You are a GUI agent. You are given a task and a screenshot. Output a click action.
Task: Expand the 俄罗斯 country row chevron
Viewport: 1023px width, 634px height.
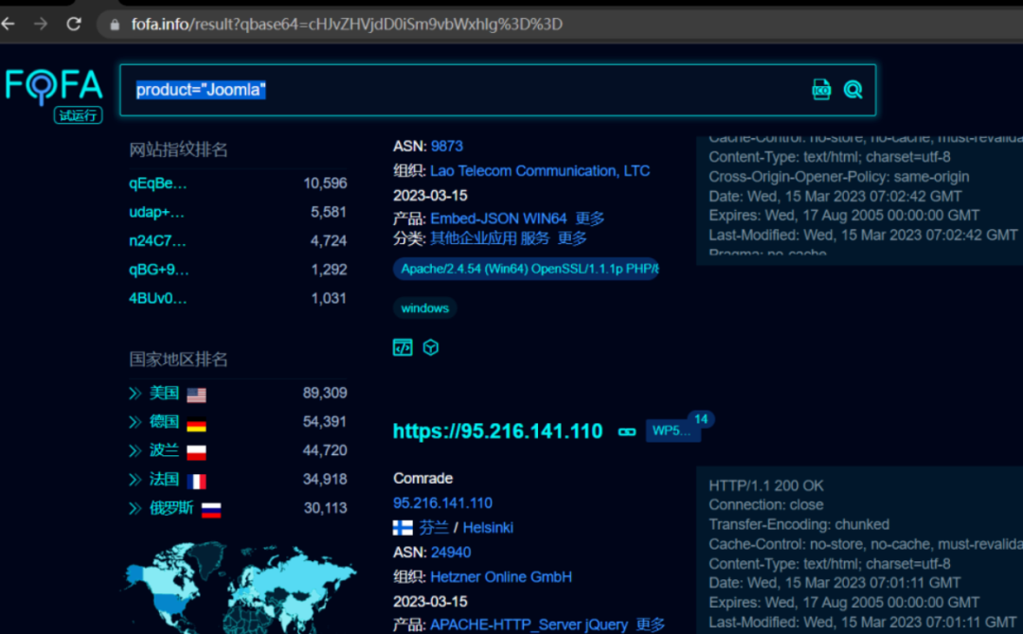pyautogui.click(x=135, y=507)
